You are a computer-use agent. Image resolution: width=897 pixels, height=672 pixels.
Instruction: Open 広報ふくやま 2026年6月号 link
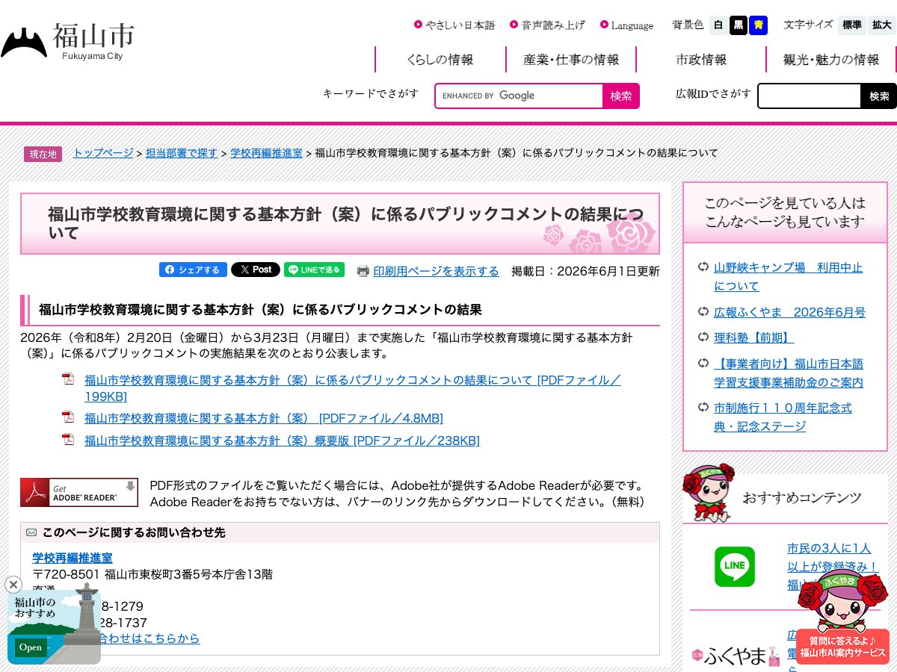(789, 312)
